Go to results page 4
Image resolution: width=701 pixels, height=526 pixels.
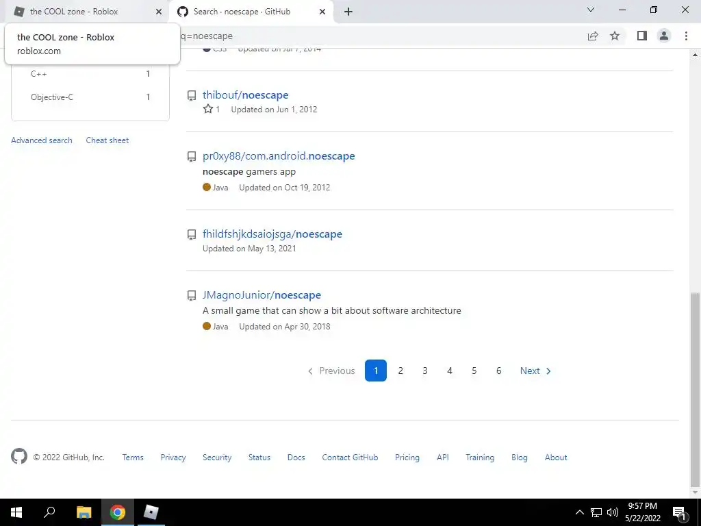(449, 371)
